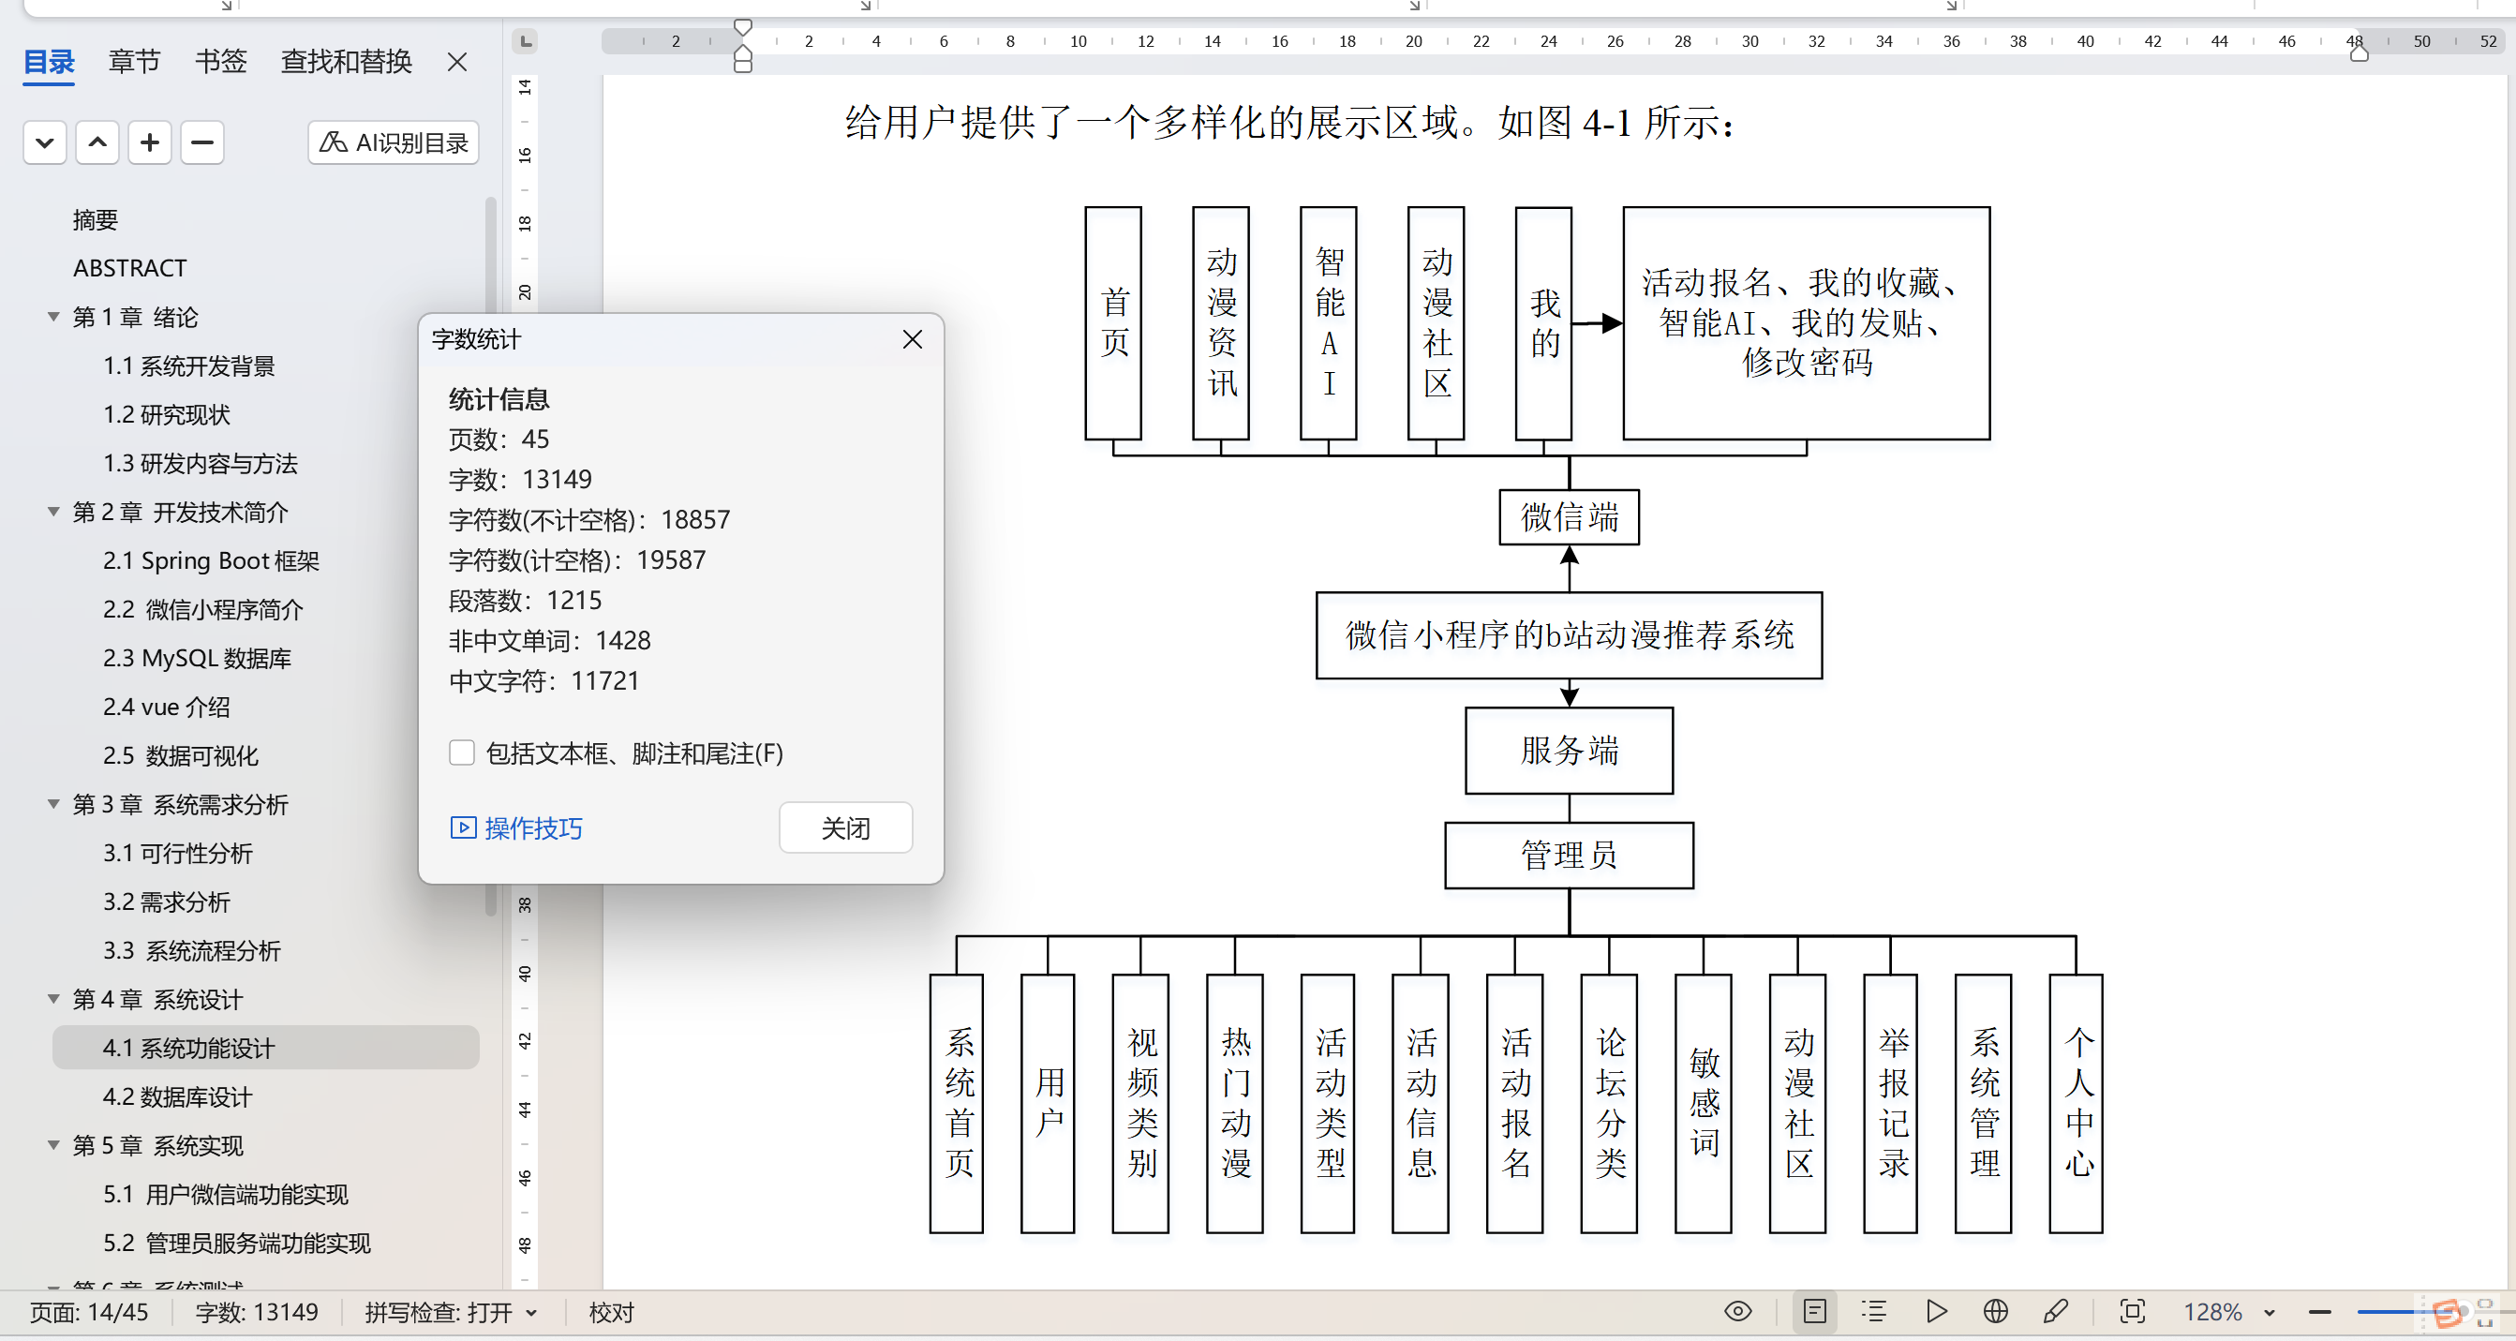Switch to page layout view icon
Viewport: 2516px width, 1341px height.
(x=1814, y=1311)
